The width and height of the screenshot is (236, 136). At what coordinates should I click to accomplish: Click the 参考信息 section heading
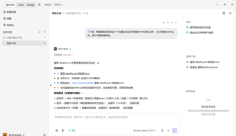191,91
